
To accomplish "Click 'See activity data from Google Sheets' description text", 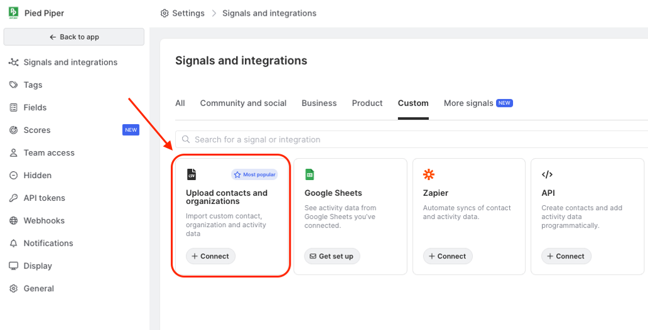I will click(340, 216).
